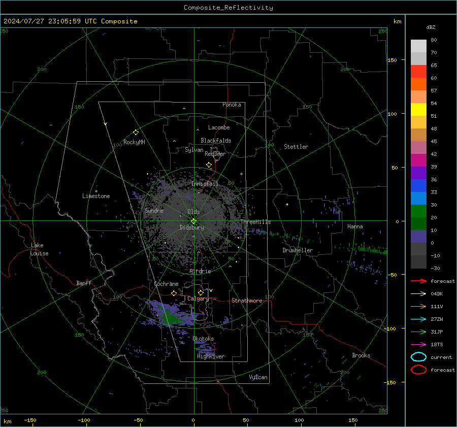Select the bright yellow swatch below 54 dBZ
Viewport: 457px width, 427px height.
[x=418, y=109]
